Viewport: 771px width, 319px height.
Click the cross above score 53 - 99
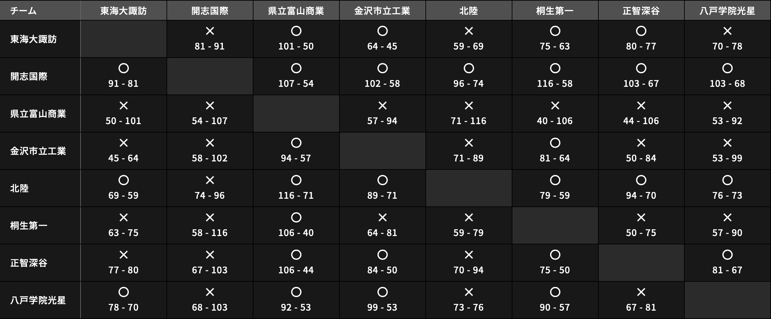(x=727, y=143)
